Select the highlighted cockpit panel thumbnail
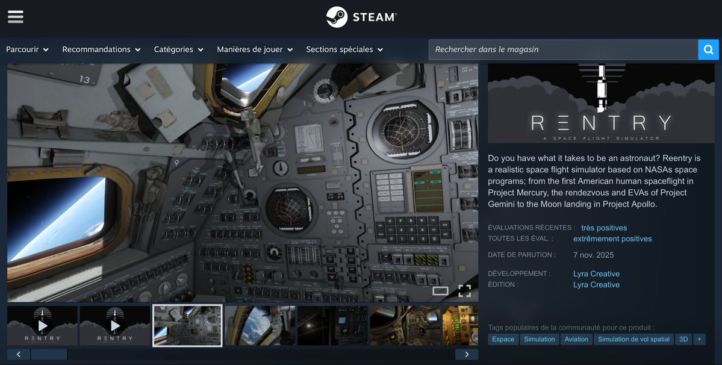 187,325
